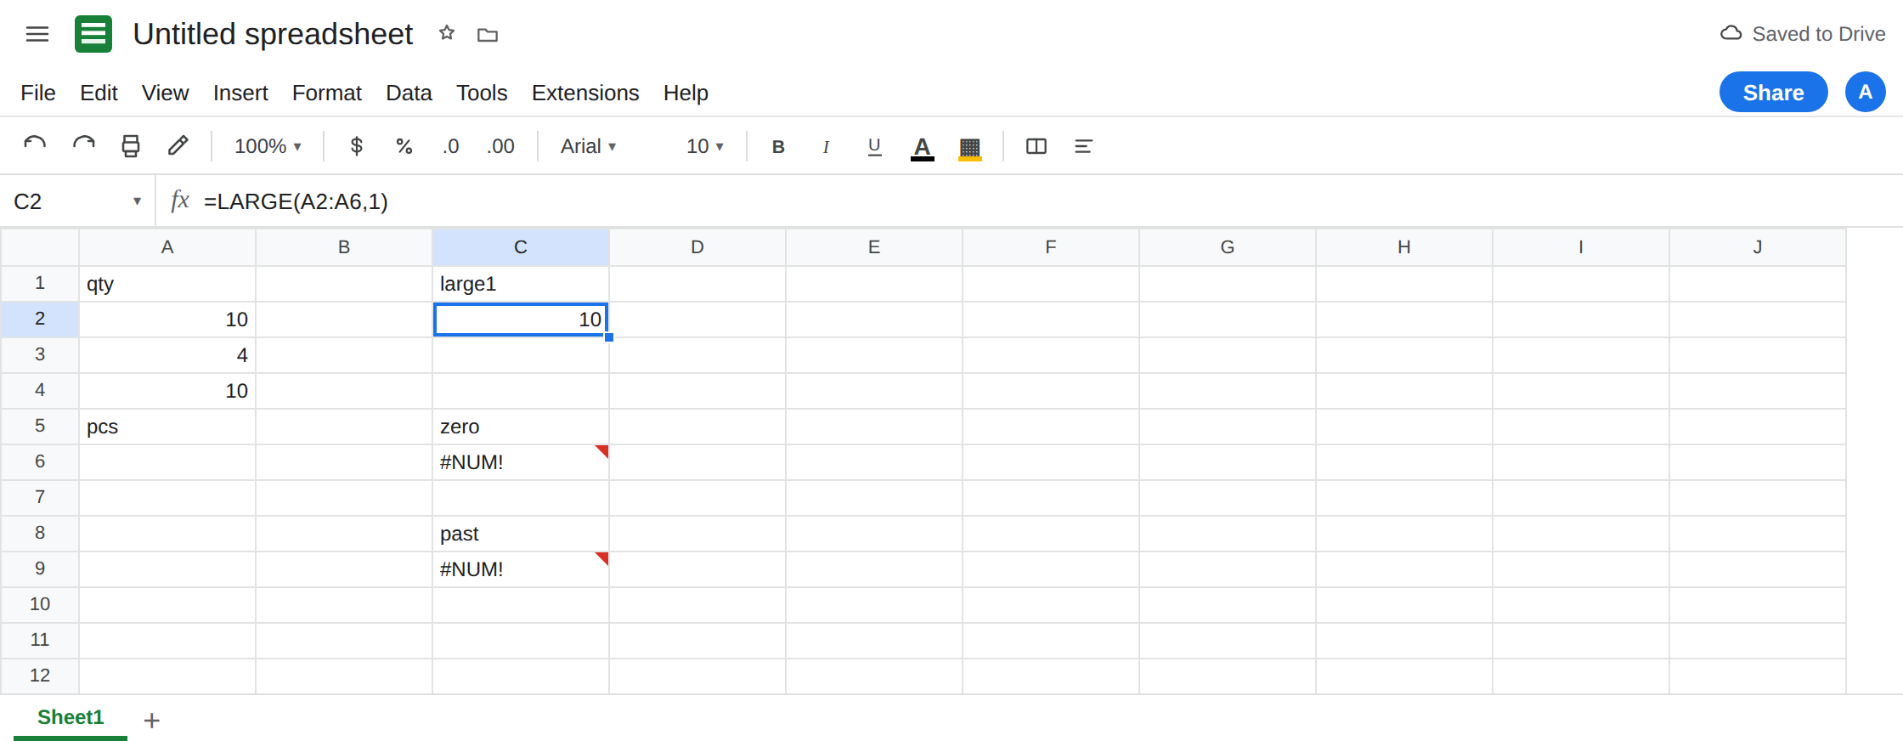Open the 100% zoom dropdown
Screen dimensions: 1903x741
point(268,146)
